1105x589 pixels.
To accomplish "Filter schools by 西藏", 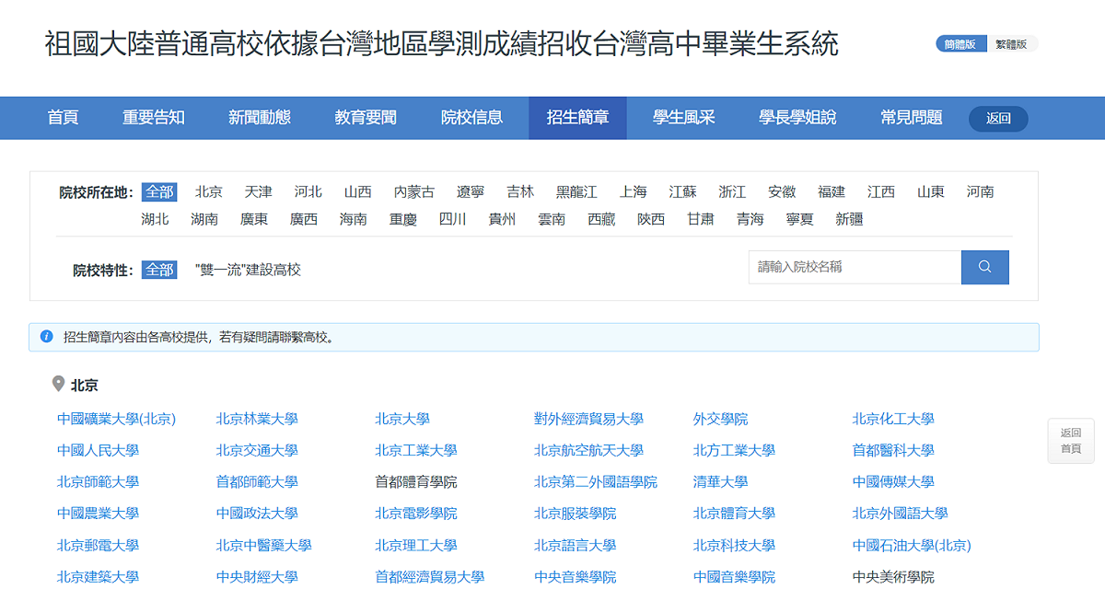I will [601, 219].
